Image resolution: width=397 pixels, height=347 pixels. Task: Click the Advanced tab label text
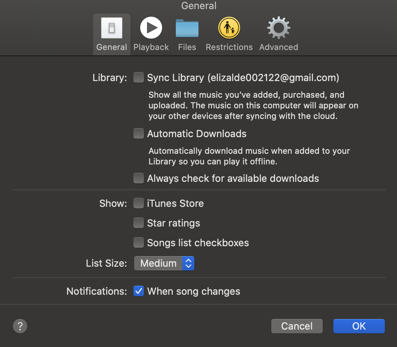pyautogui.click(x=278, y=47)
